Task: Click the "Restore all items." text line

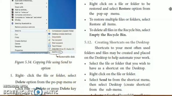Action: click(x=103, y=24)
